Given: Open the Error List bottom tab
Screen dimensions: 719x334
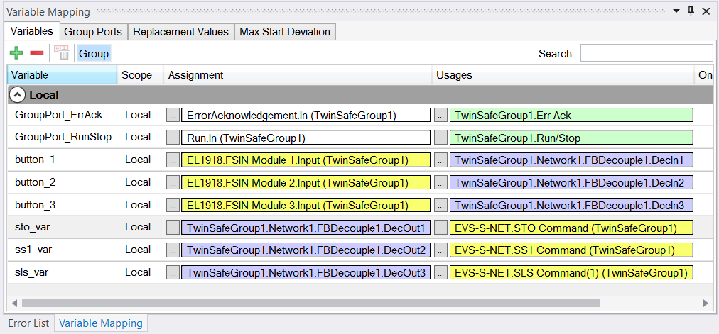Looking at the screenshot, I should [28, 323].
